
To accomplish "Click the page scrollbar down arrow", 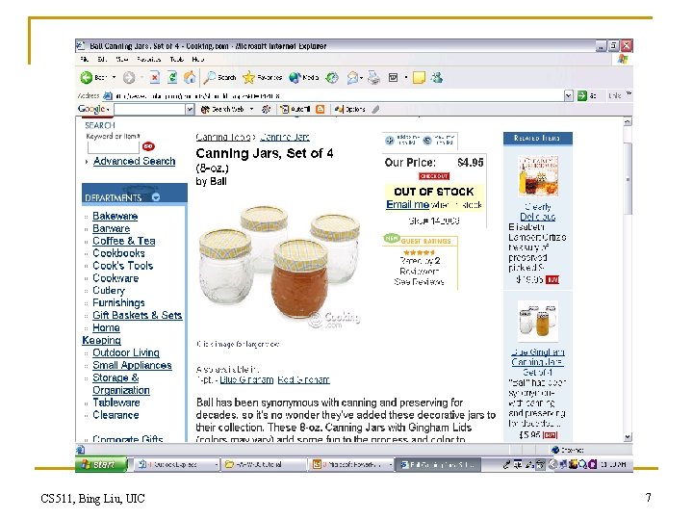I will (628, 437).
